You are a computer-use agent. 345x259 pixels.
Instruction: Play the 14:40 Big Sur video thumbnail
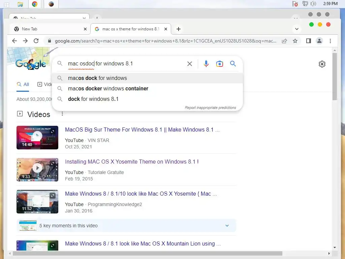[37, 138]
